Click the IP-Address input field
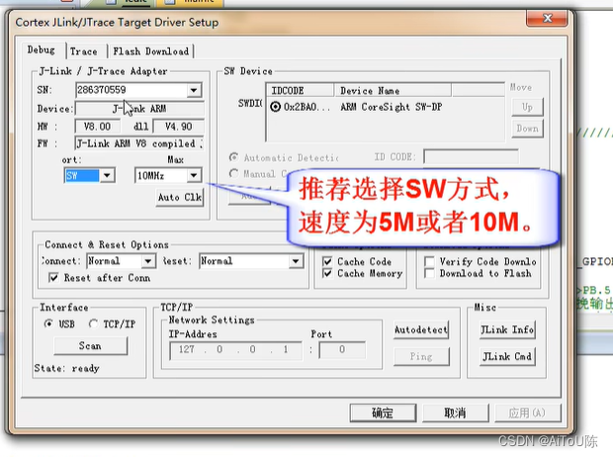 235,350
